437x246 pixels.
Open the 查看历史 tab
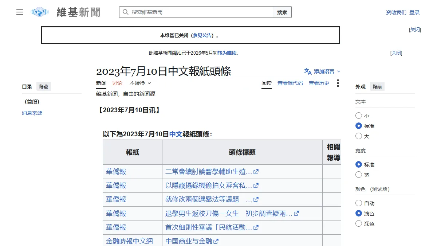tap(319, 83)
